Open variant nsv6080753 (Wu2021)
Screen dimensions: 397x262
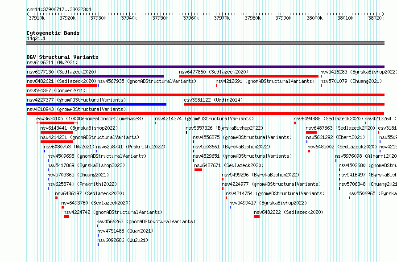click(69, 147)
